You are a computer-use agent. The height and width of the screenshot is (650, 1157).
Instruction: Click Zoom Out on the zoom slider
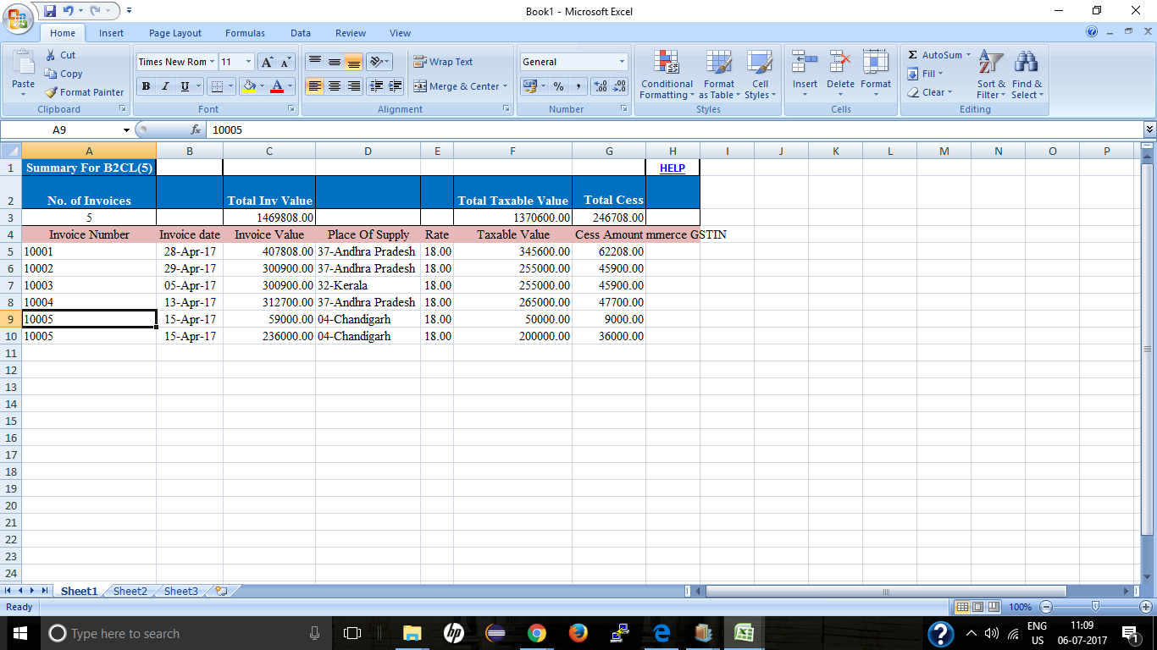pos(1047,606)
